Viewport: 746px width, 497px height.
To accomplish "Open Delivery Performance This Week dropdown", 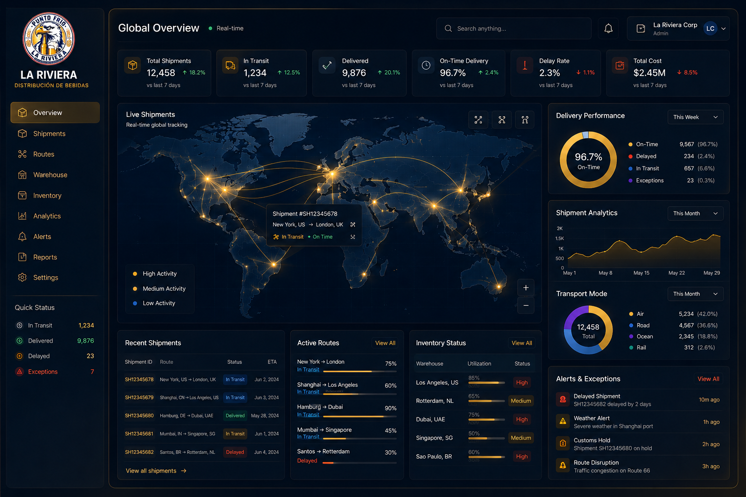I will pyautogui.click(x=695, y=117).
